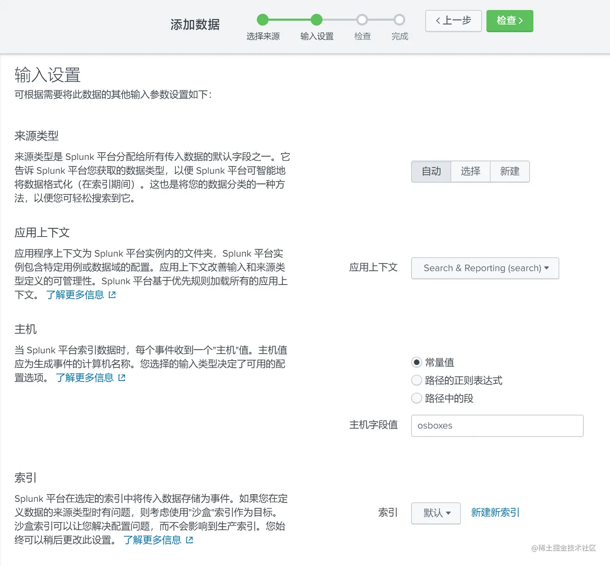
Task: Select the 新建 source type option
Action: click(510, 172)
